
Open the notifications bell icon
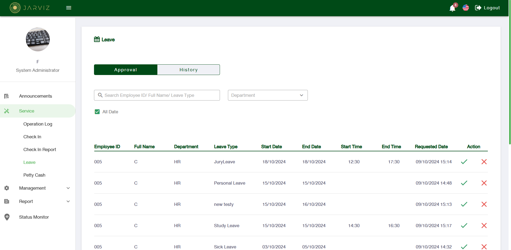(x=452, y=8)
